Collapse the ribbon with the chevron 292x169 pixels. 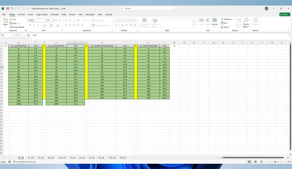pos(288,30)
